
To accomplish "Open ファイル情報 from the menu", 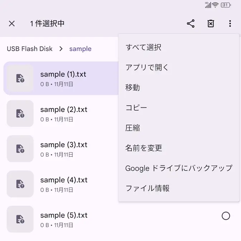I will 147,188.
